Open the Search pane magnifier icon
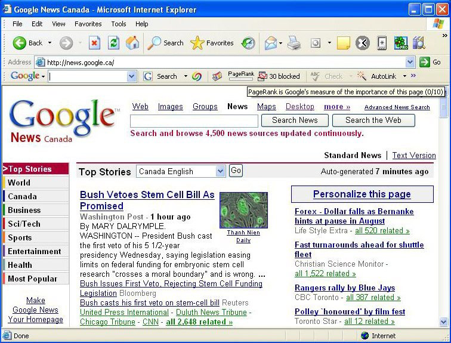Viewport: 451px width, 343px height. [x=154, y=43]
